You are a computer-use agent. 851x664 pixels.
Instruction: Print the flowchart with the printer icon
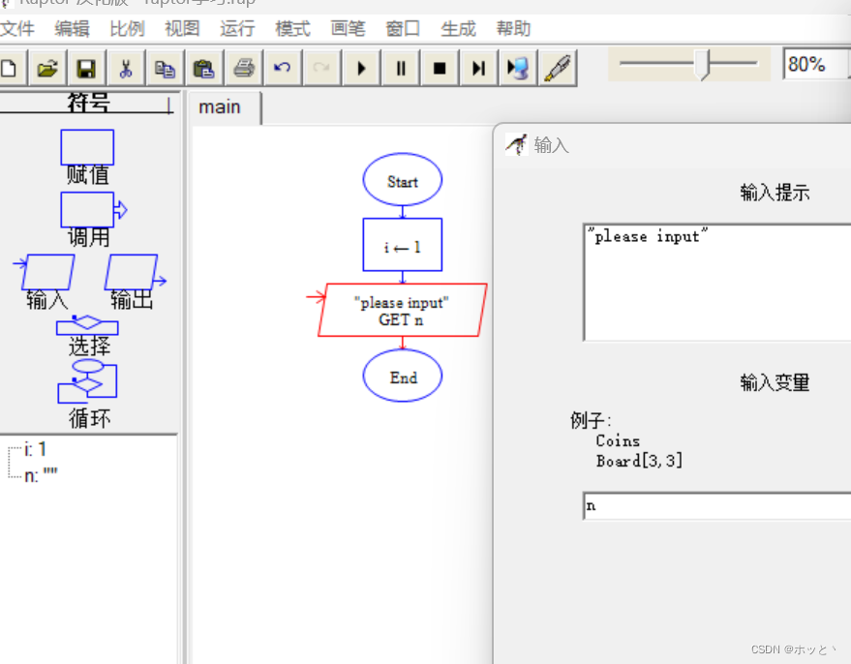click(244, 69)
